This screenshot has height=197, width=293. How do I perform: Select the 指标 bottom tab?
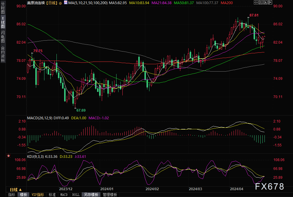12,195
